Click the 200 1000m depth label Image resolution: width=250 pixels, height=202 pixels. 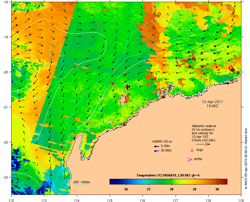pyautogui.click(x=82, y=182)
